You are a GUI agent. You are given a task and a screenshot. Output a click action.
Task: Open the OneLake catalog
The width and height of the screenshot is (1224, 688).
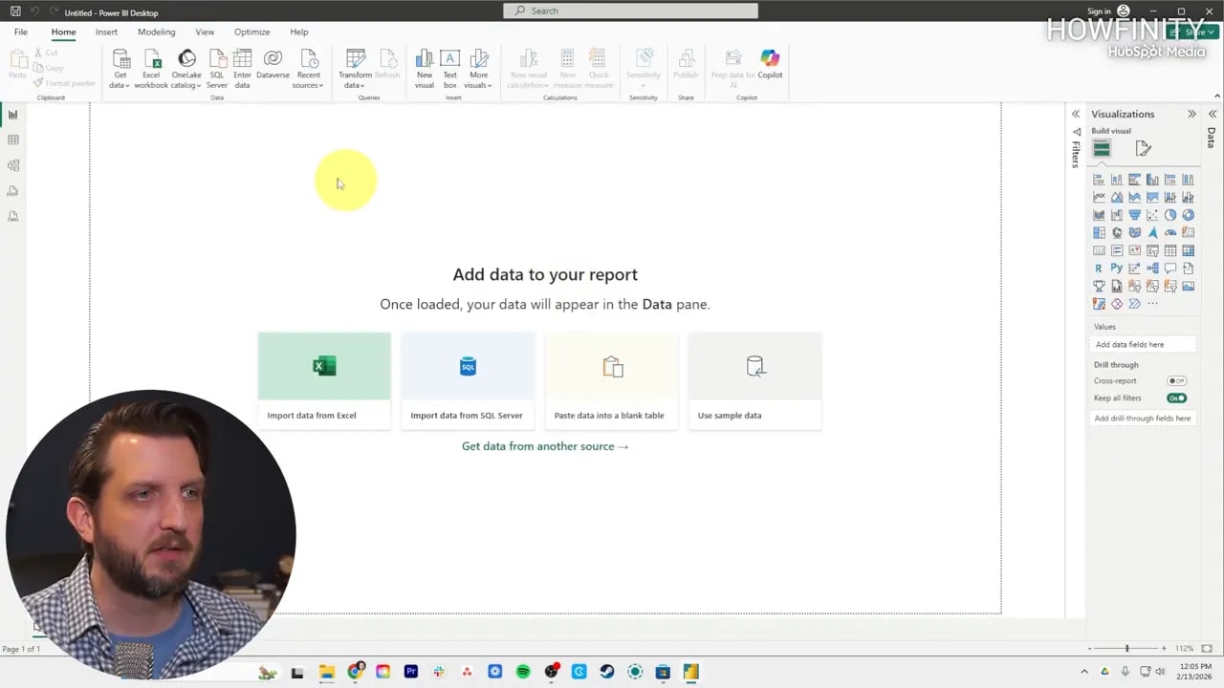pyautogui.click(x=186, y=69)
